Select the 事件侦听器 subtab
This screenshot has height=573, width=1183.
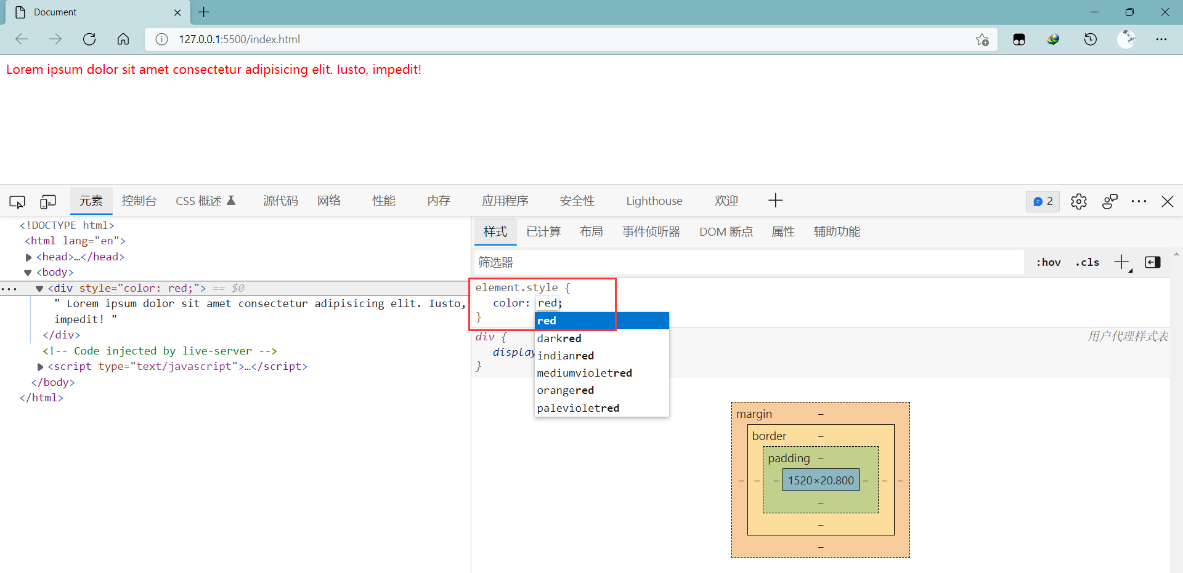pyautogui.click(x=651, y=232)
